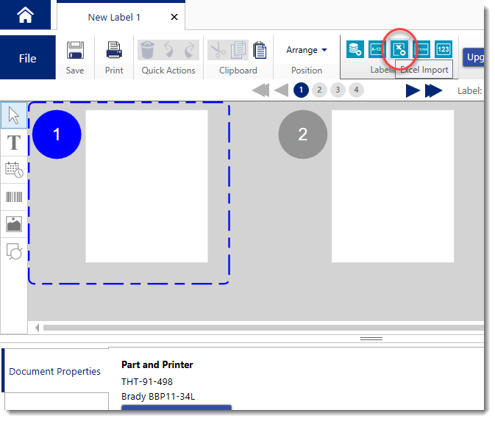Switch to the New Label 1 tab
Screen dimensions: 495x421
113,17
